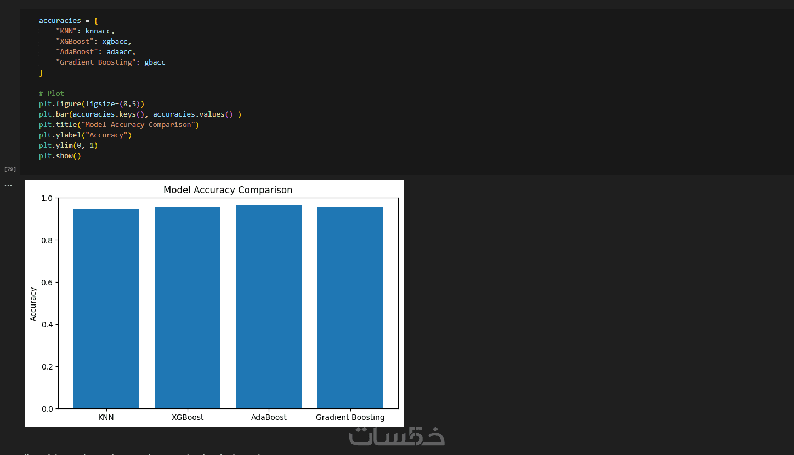
Task: Click the execution count [79] label
Action: (10, 169)
